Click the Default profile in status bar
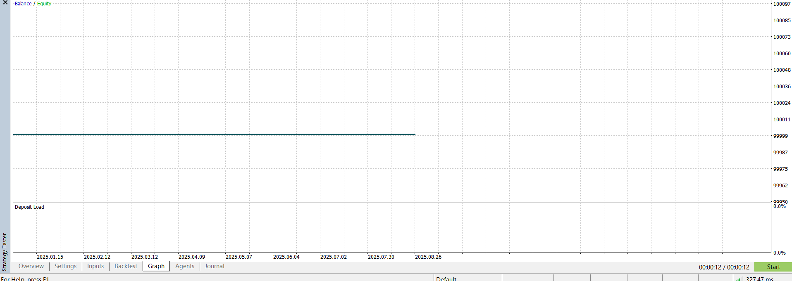The image size is (792, 281). [x=446, y=279]
